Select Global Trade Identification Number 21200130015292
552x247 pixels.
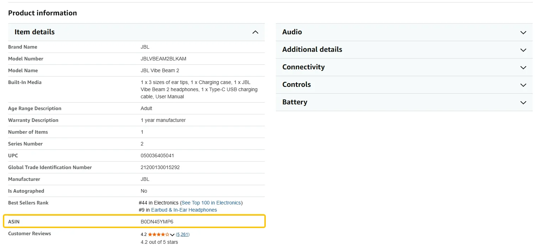click(160, 167)
